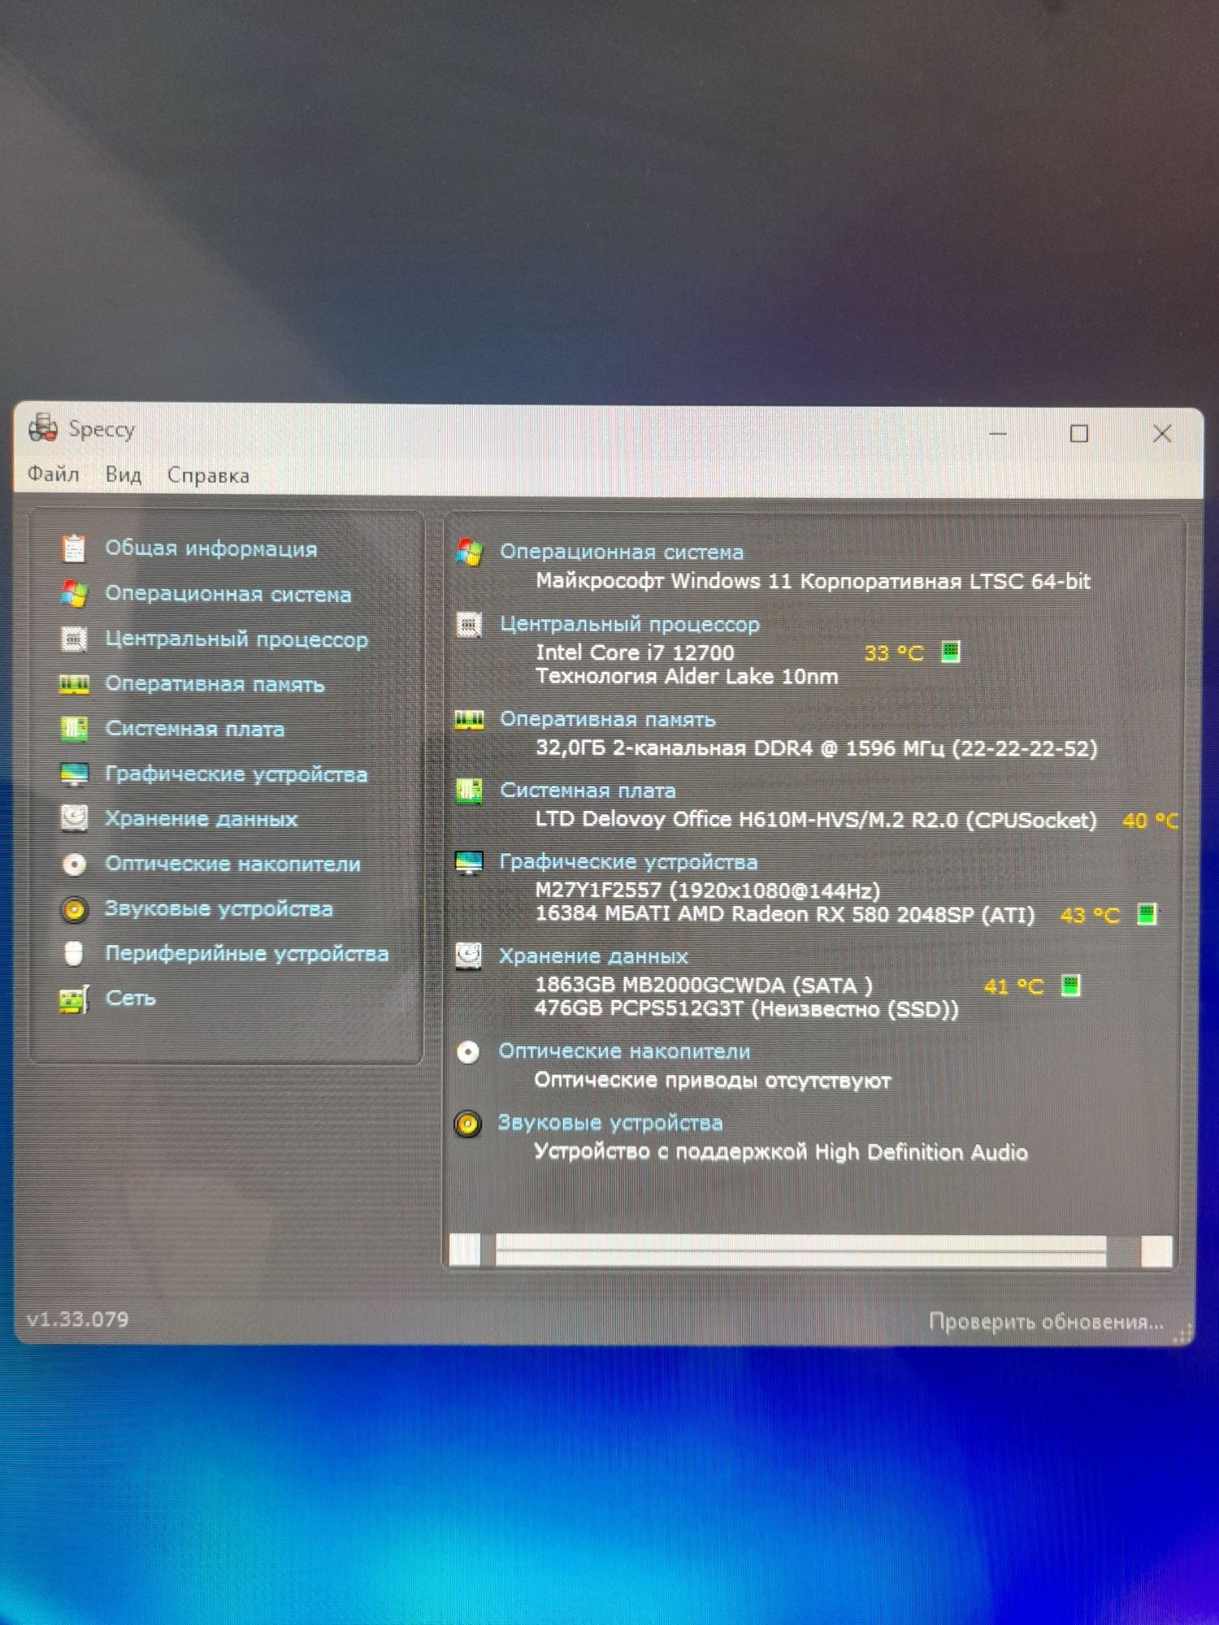Open Графические устройства heading link in summary
Image resolution: width=1219 pixels, height=1625 pixels.
point(628,862)
